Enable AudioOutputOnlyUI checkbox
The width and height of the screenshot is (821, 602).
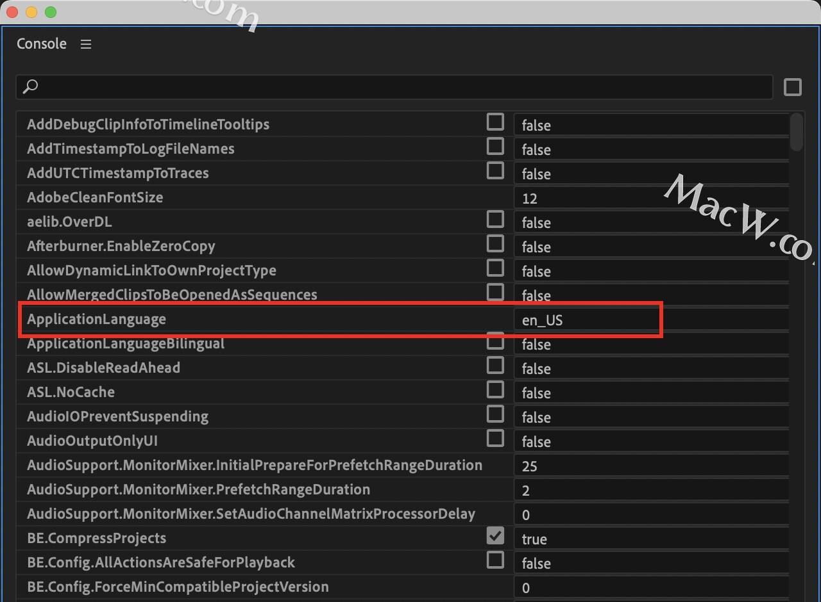495,438
